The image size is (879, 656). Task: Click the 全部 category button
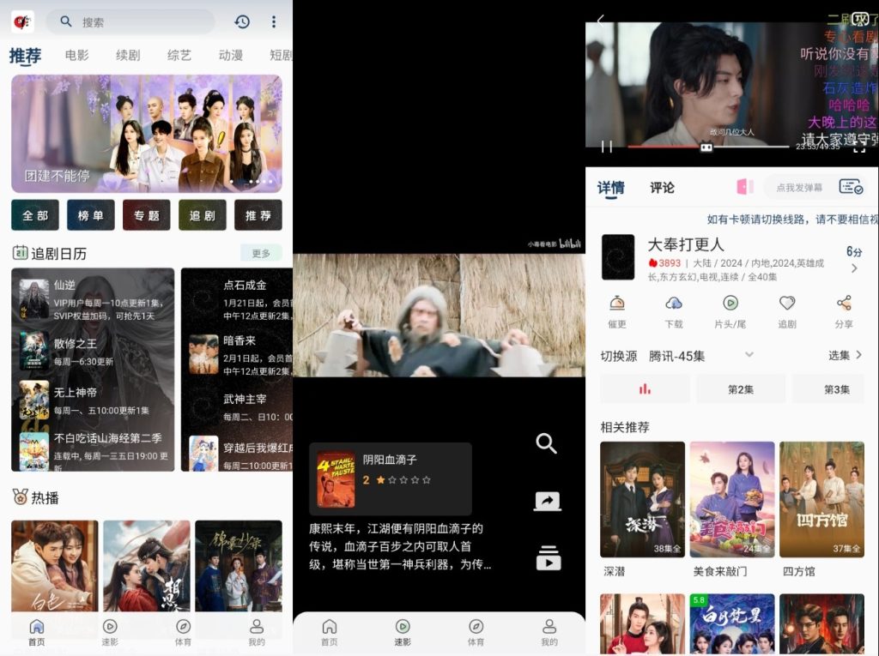[34, 215]
